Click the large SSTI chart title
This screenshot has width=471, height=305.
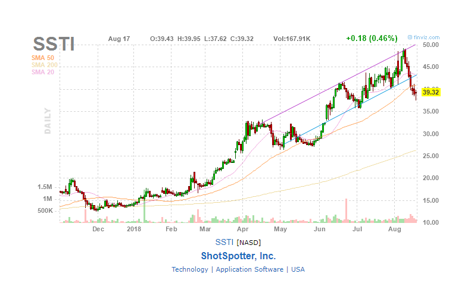(x=54, y=44)
